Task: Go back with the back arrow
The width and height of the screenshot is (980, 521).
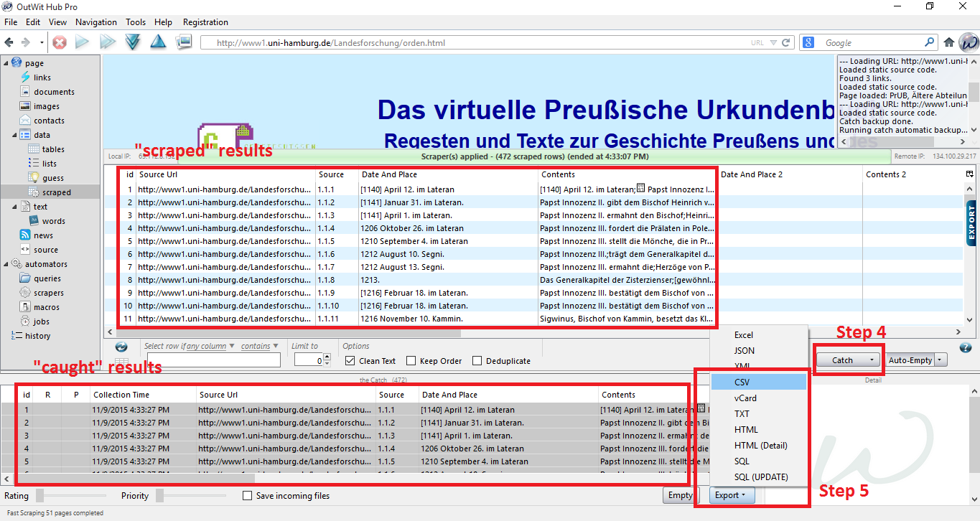Action: click(x=10, y=42)
